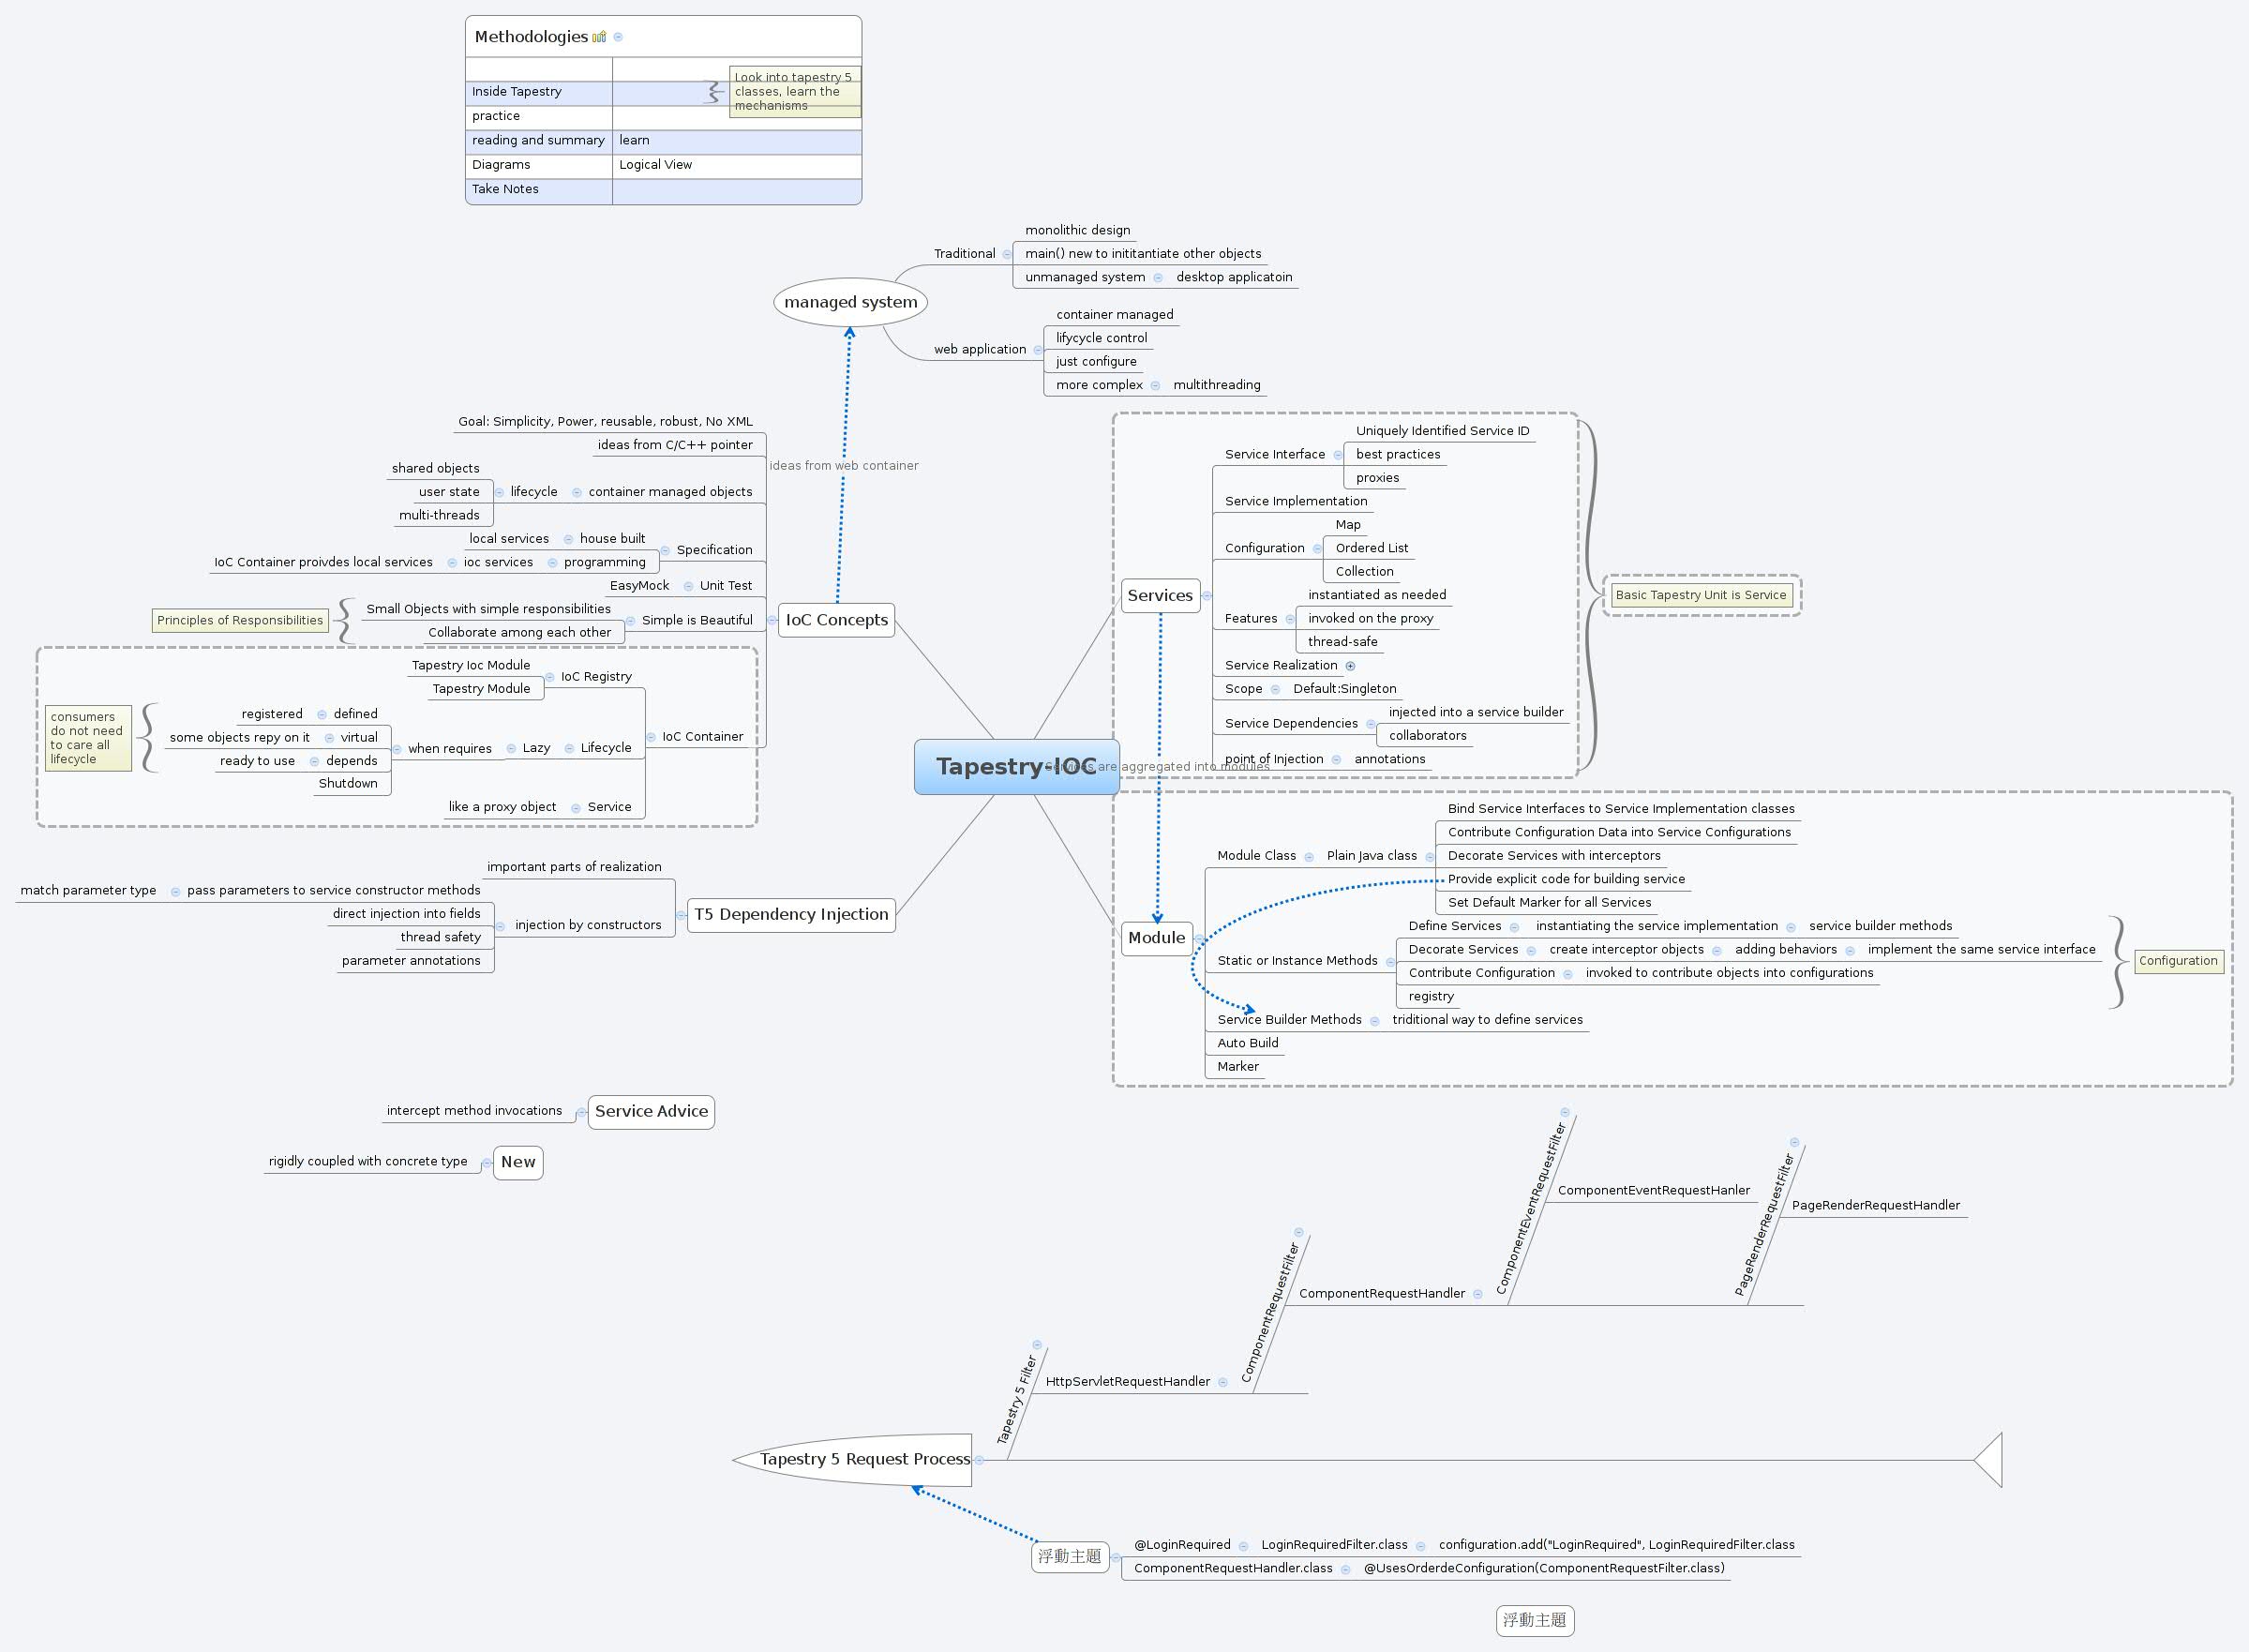Click the minus icon beside the Configuration topic
2249x1652 pixels.
click(1318, 549)
